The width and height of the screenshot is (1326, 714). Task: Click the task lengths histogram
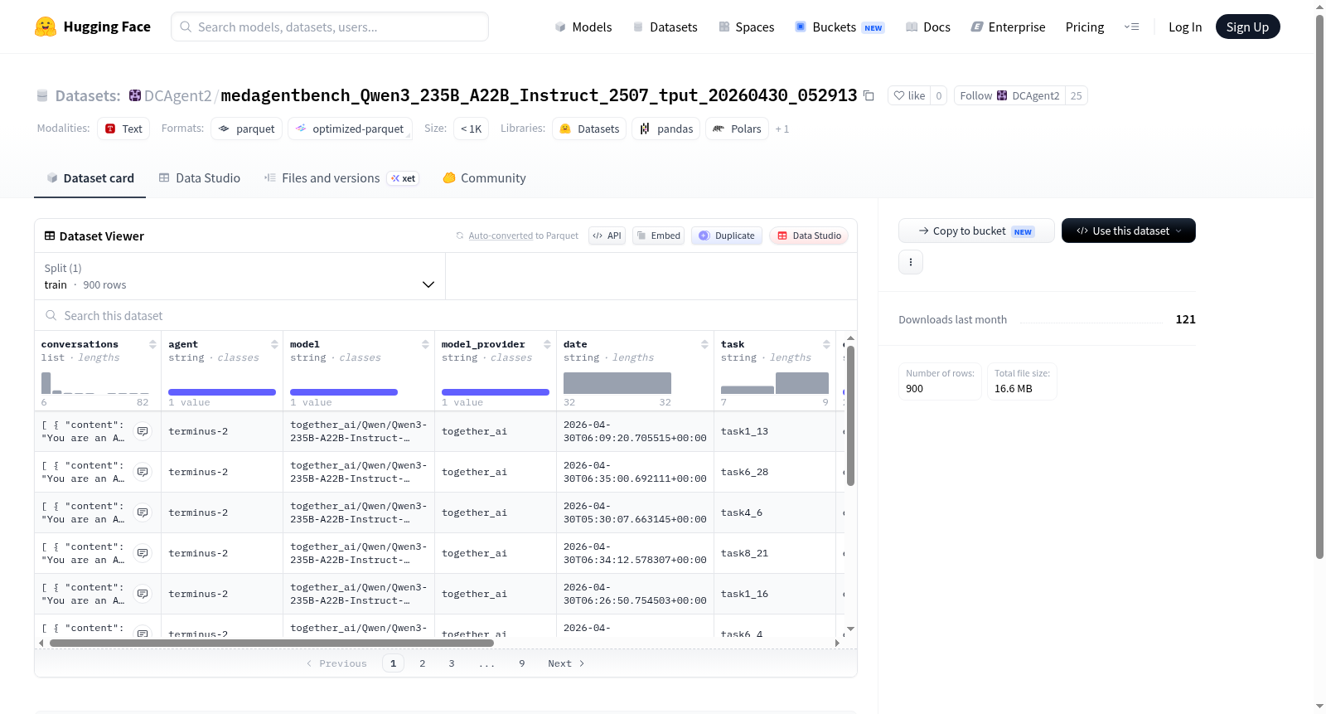pyautogui.click(x=775, y=383)
